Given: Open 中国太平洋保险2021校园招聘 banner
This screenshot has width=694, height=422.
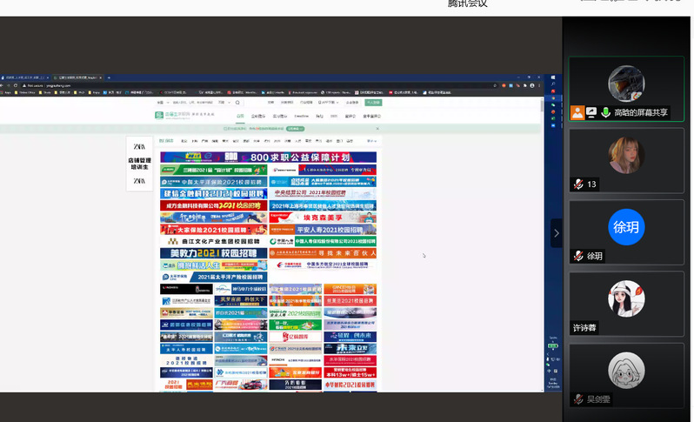Looking at the screenshot, I should (214, 182).
